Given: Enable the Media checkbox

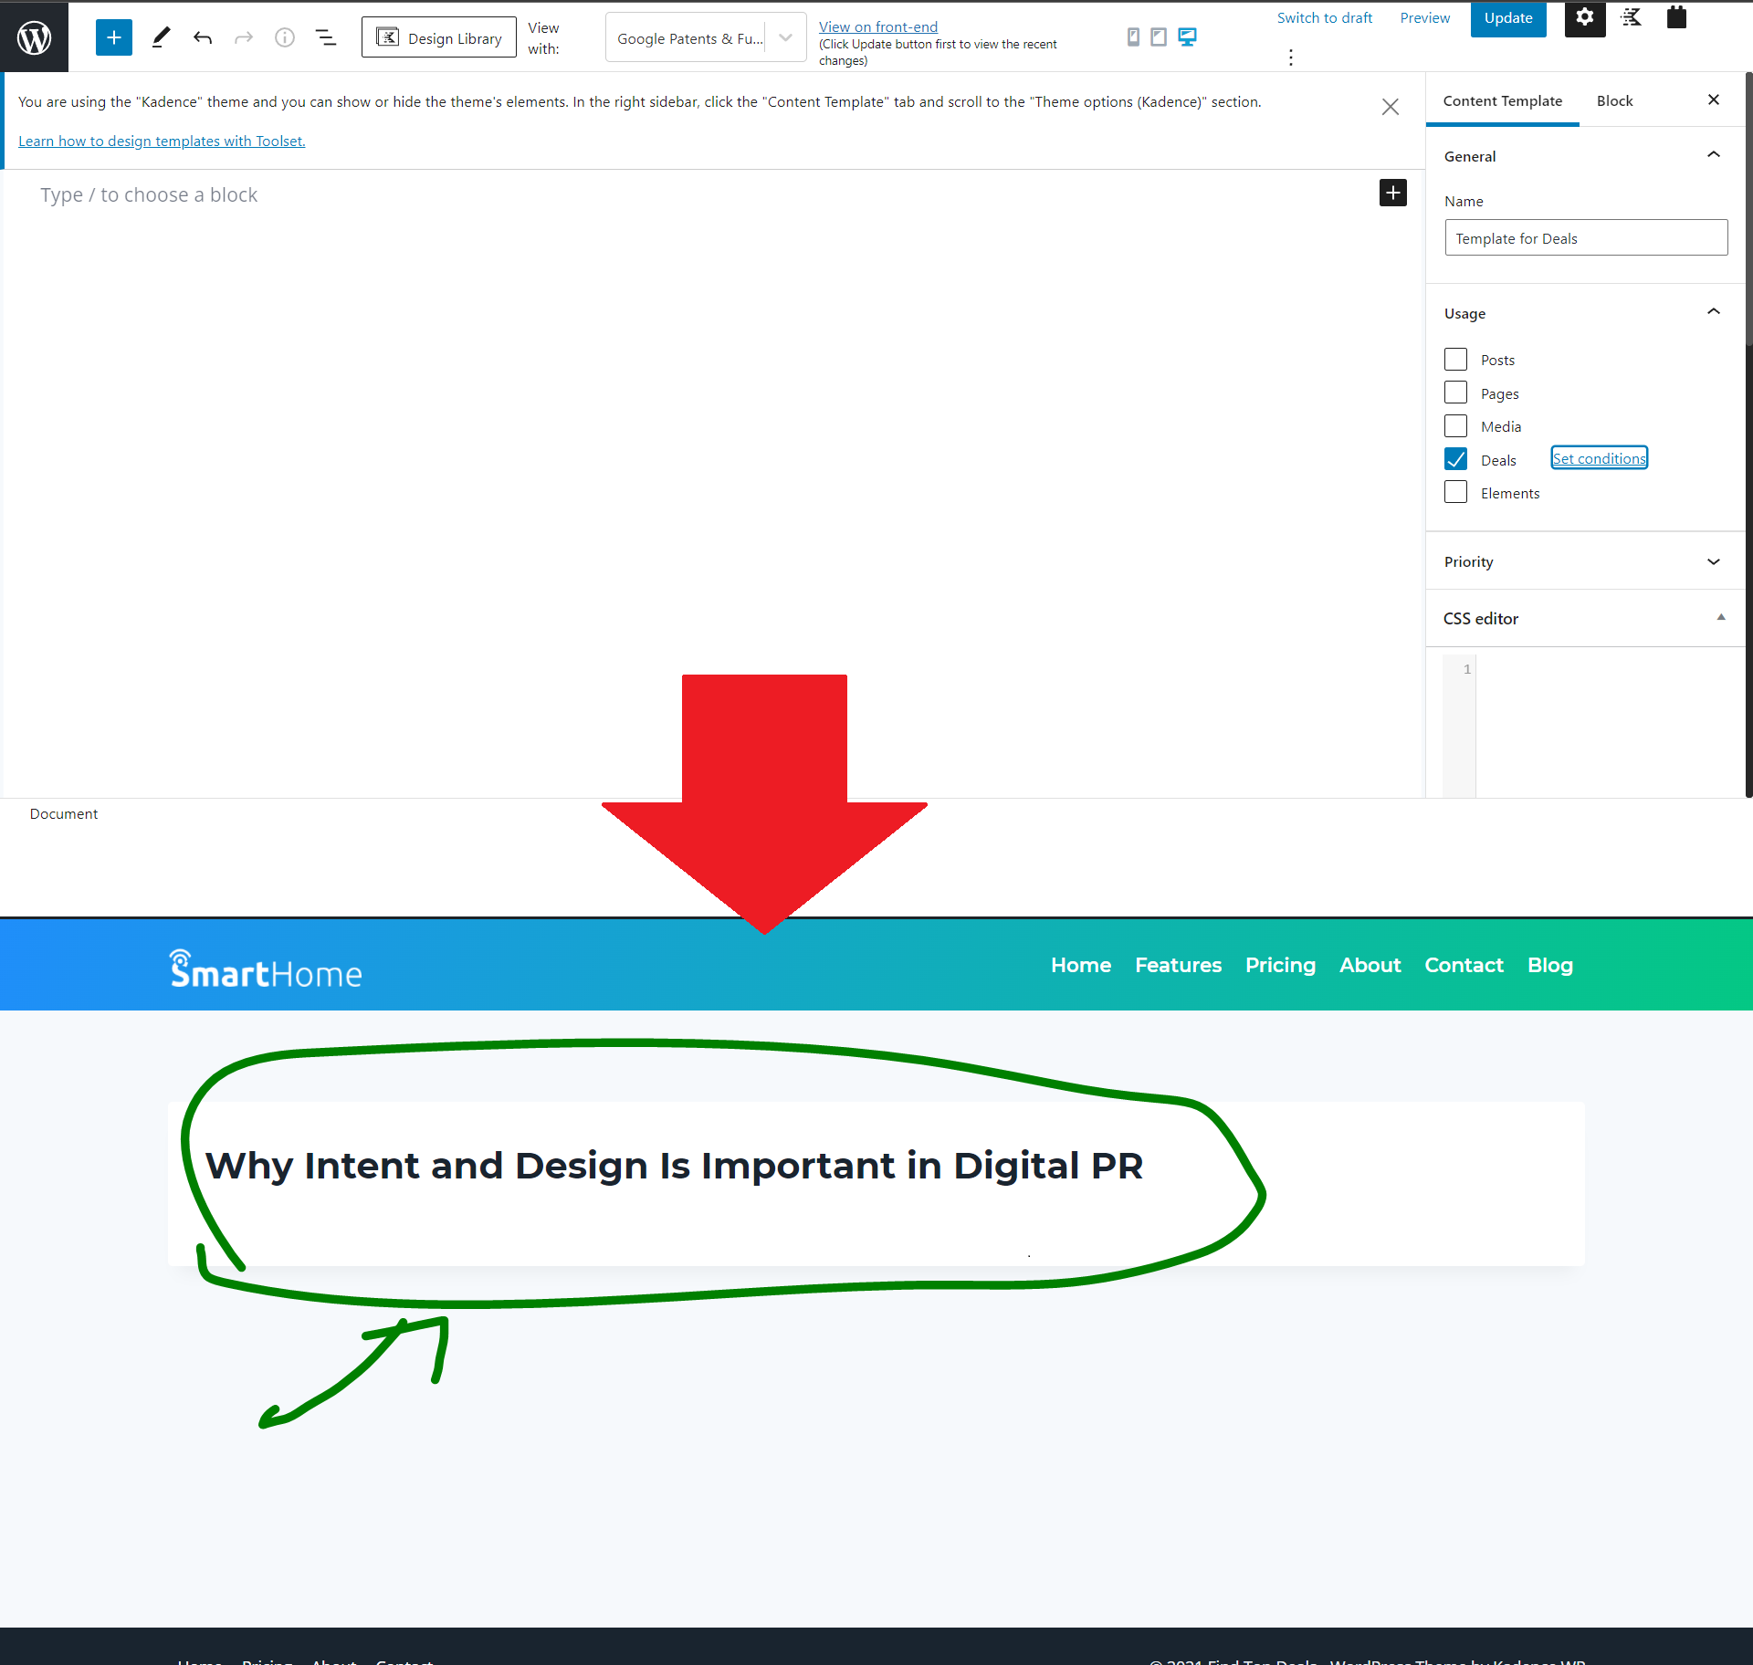Looking at the screenshot, I should [1455, 425].
